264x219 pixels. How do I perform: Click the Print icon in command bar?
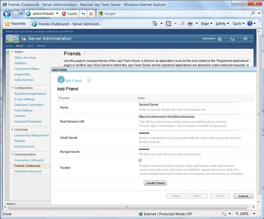point(190,24)
